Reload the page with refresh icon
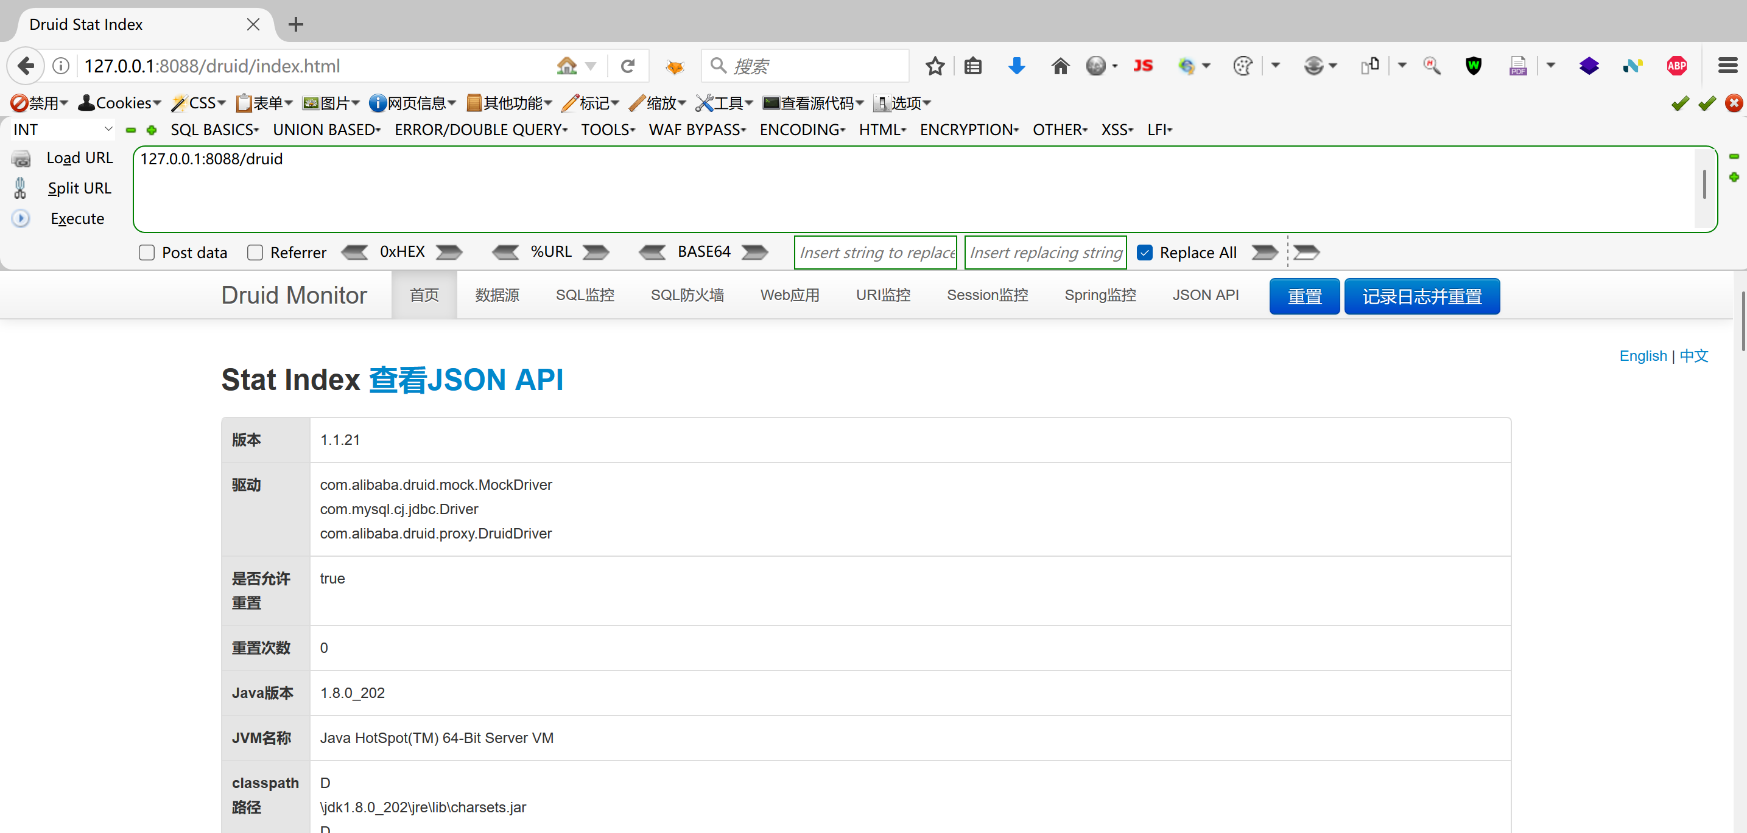 627,66
